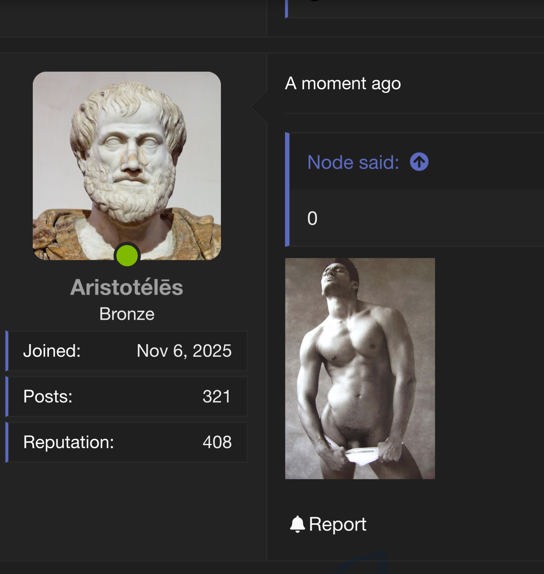This screenshot has height=574, width=544.
Task: Open the attached black-and-white photo
Action: pyautogui.click(x=360, y=368)
